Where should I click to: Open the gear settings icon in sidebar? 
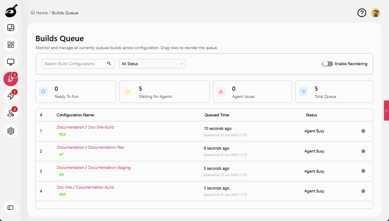point(11,131)
